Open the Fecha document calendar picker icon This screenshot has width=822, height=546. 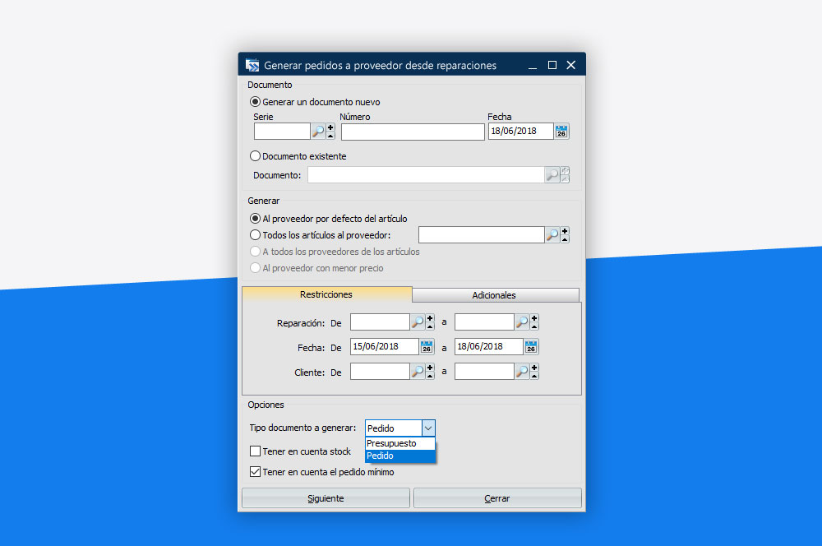tap(561, 132)
